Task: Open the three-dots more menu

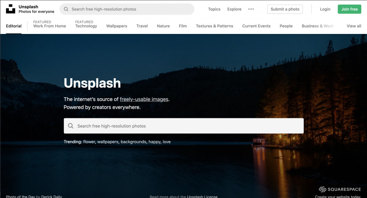Action: tap(251, 9)
